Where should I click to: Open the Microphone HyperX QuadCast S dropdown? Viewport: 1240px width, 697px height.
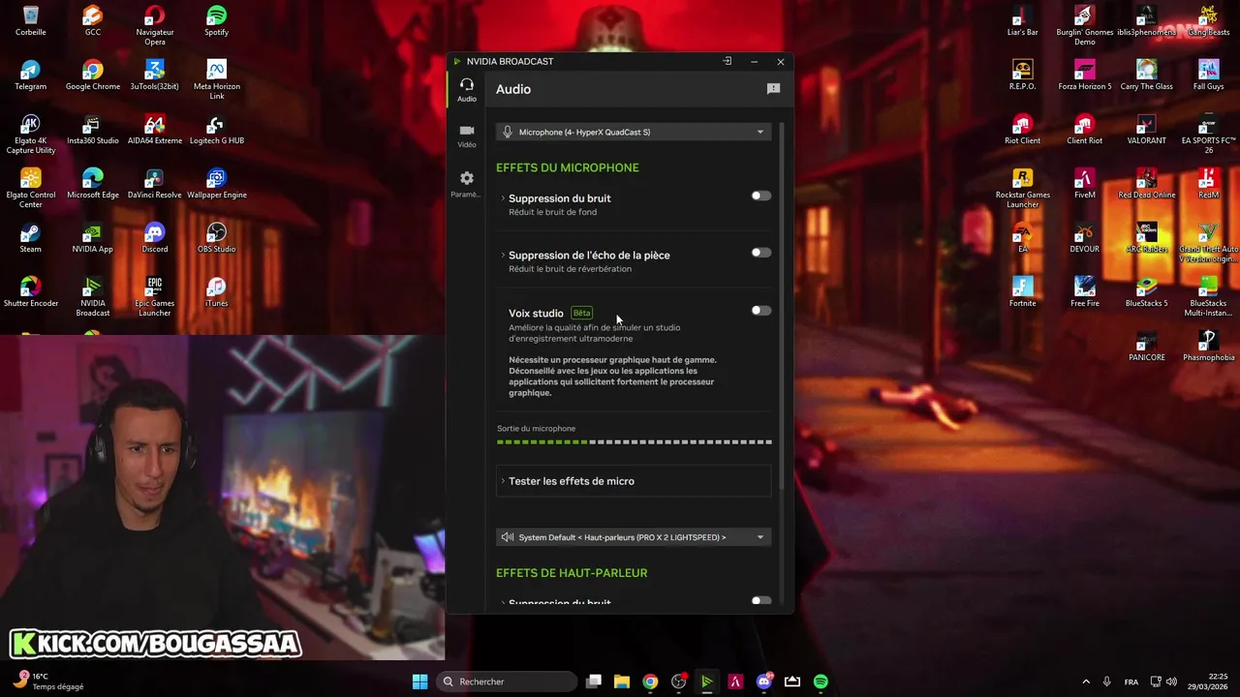(634, 132)
